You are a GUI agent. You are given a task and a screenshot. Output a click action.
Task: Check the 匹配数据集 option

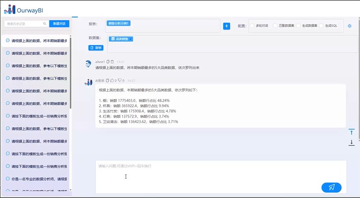point(275,26)
